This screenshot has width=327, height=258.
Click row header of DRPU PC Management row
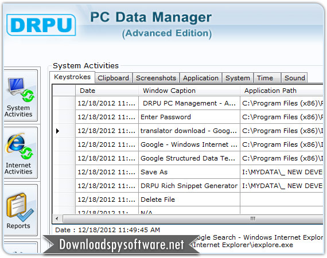pos(64,103)
